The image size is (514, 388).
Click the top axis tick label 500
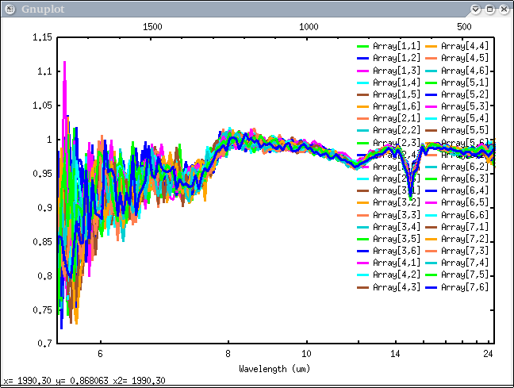coord(464,27)
